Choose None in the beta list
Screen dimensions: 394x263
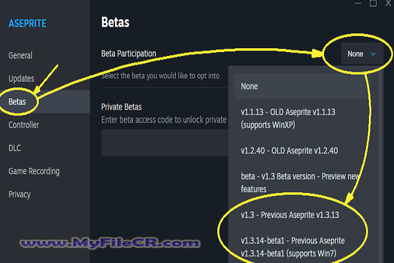pos(250,86)
